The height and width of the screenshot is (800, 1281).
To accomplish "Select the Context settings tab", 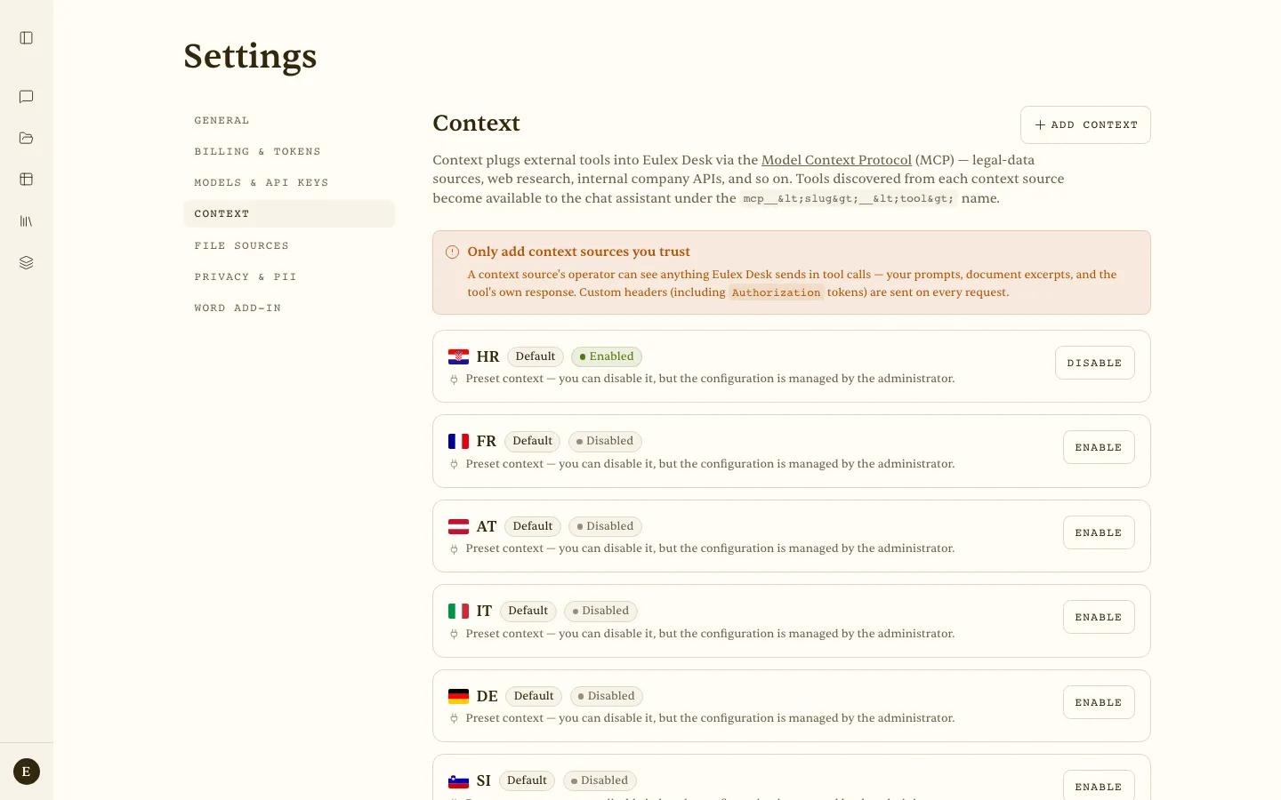I will [289, 213].
